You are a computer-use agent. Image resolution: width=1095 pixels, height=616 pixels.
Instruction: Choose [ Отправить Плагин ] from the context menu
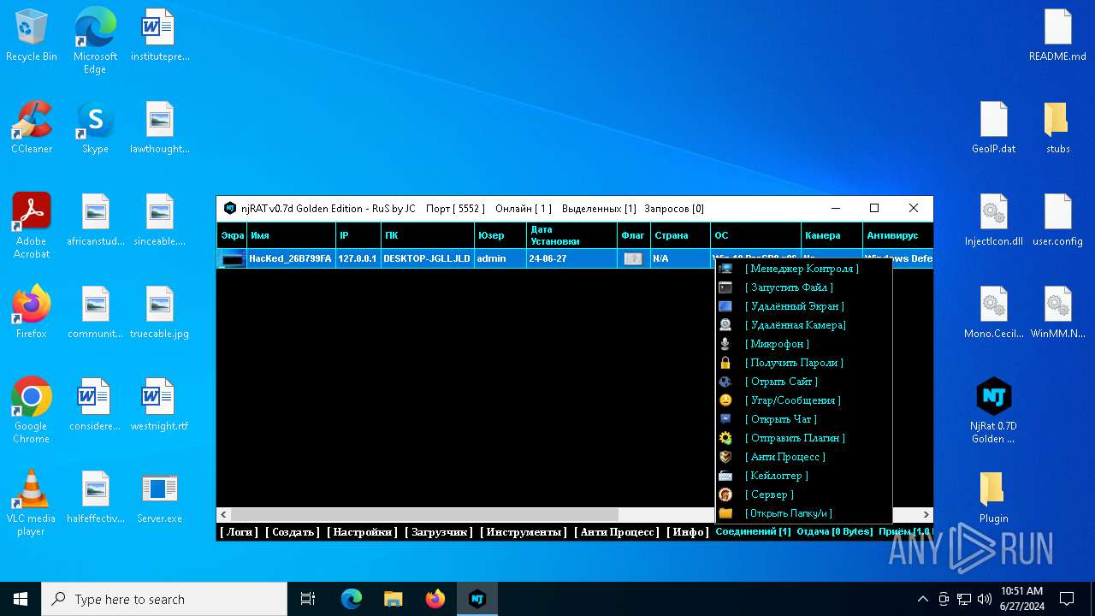click(803, 438)
